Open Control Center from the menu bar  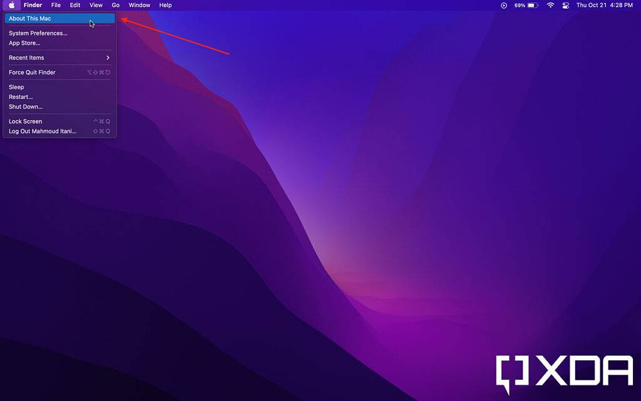coord(565,5)
